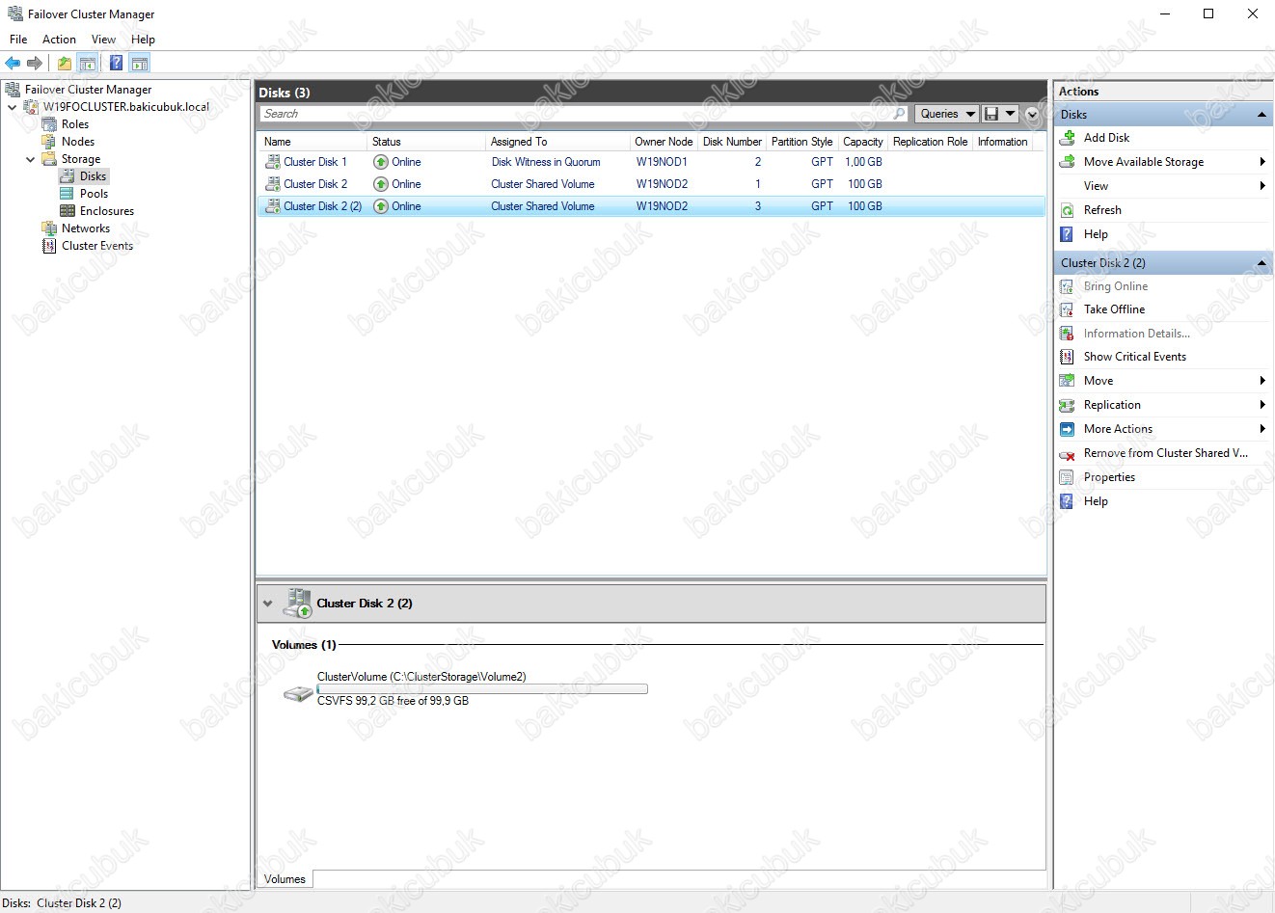The height and width of the screenshot is (913, 1275).
Task: Open the save query dropdown arrow
Action: coord(1011,114)
